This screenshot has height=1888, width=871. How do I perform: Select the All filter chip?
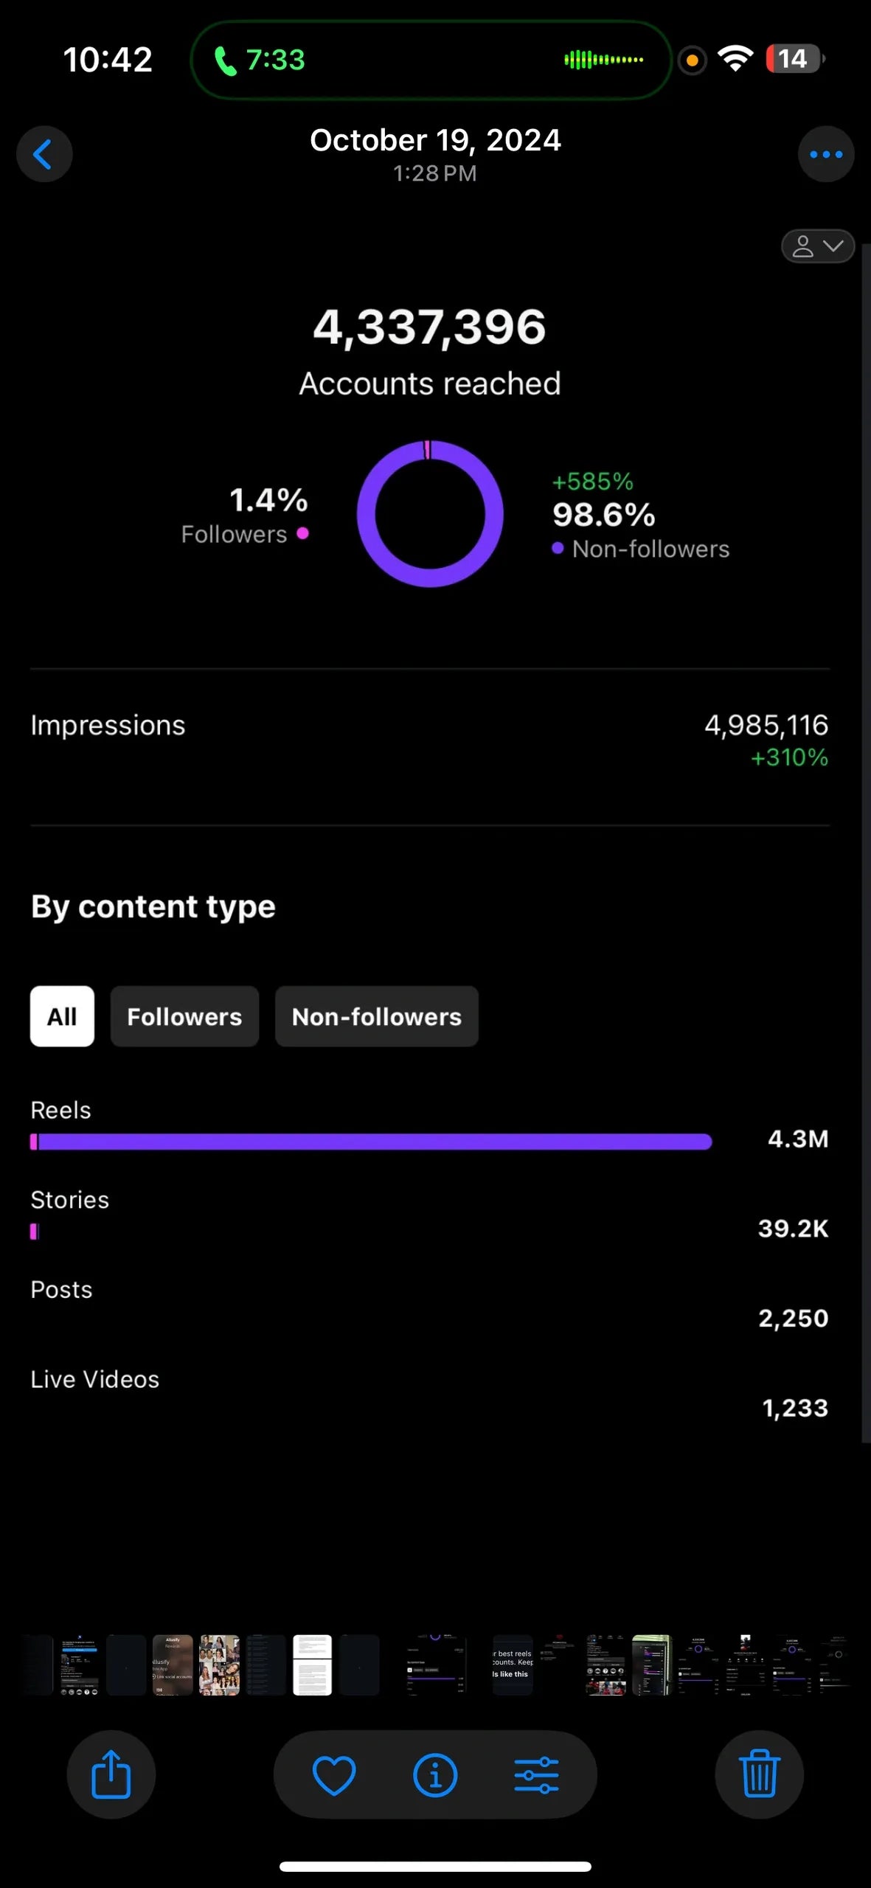pyautogui.click(x=62, y=1016)
